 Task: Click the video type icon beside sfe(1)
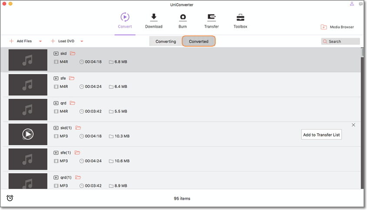56,152
